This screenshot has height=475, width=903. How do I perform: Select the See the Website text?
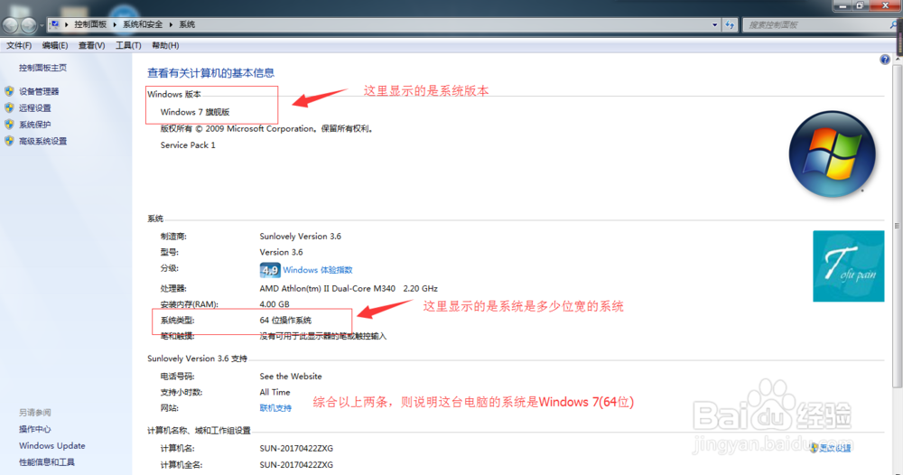pyautogui.click(x=290, y=376)
